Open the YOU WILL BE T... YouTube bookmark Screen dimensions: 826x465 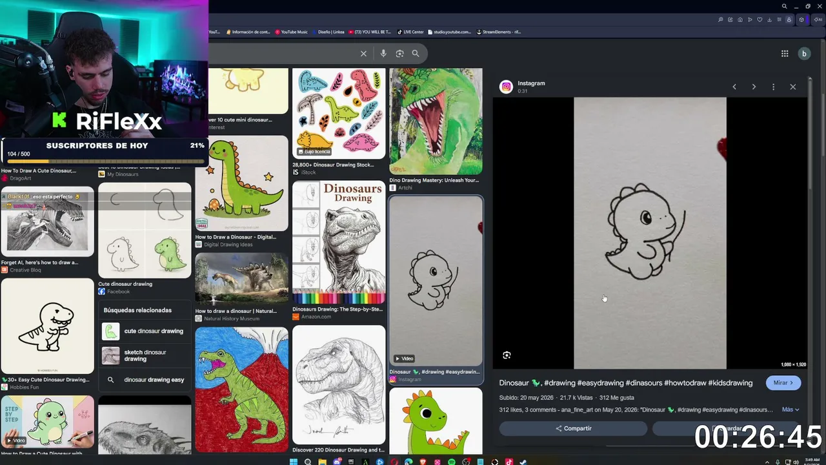pos(370,32)
